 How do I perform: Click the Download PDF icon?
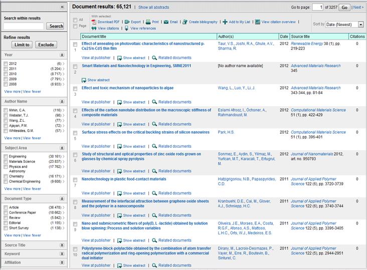pyautogui.click(x=94, y=22)
